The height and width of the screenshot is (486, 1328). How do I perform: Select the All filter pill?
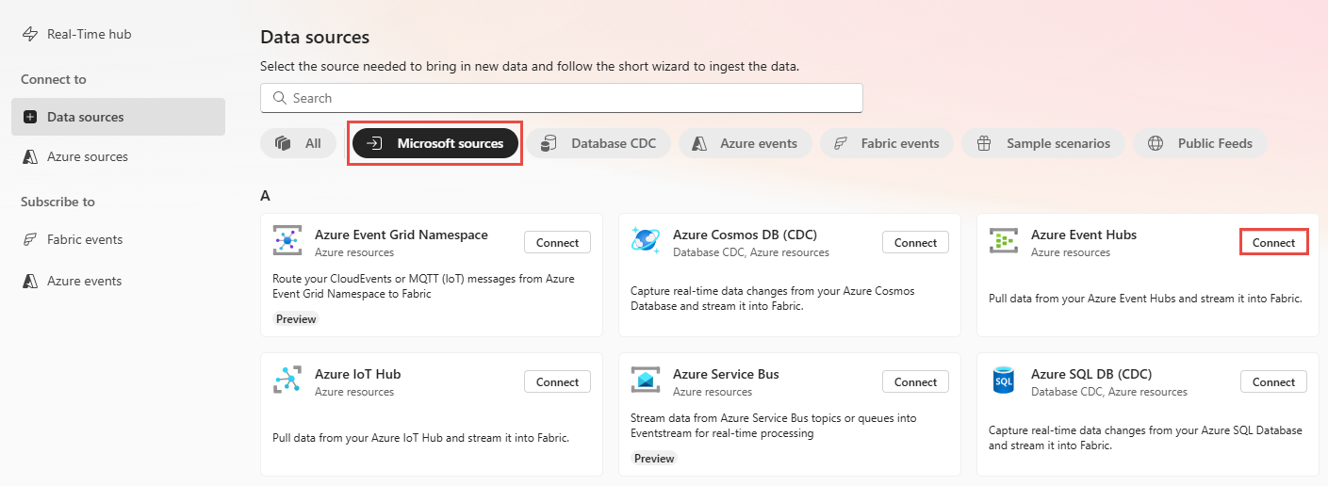pos(299,143)
